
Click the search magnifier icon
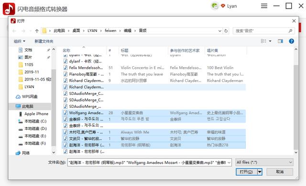[290, 31]
